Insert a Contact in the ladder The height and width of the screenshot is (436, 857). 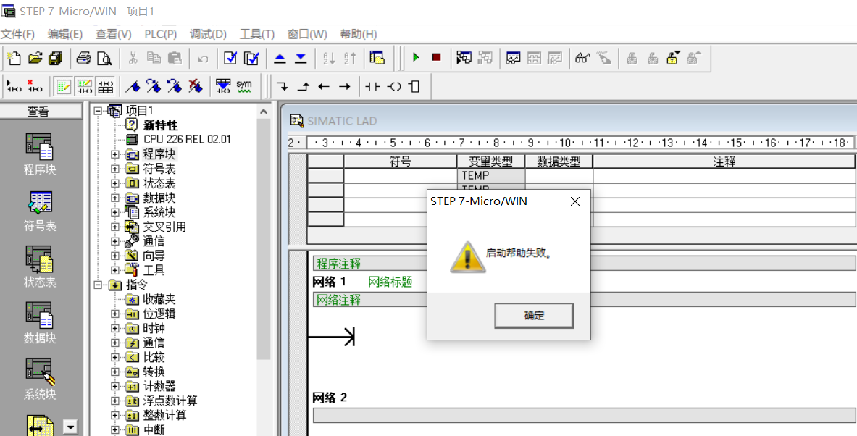(372, 86)
